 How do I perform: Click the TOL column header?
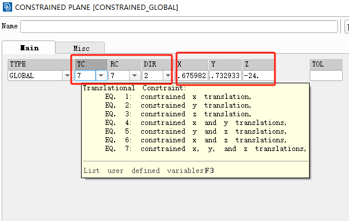click(x=326, y=64)
